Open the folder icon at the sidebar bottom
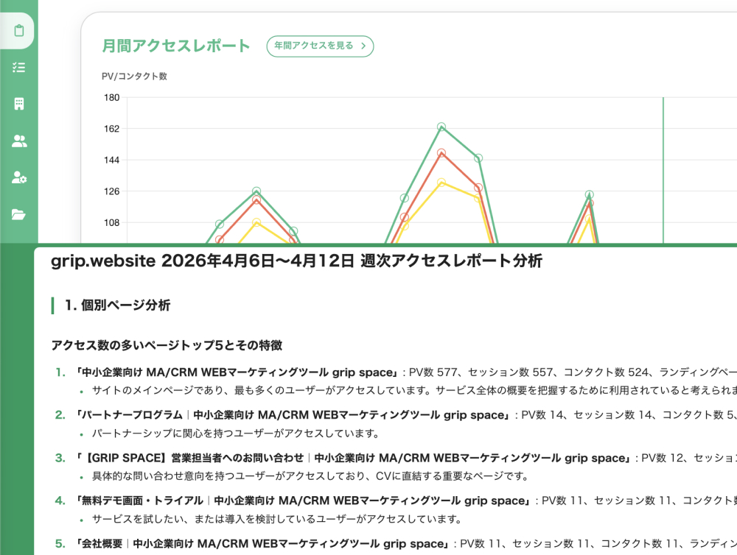This screenshot has height=555, width=737. click(x=18, y=214)
